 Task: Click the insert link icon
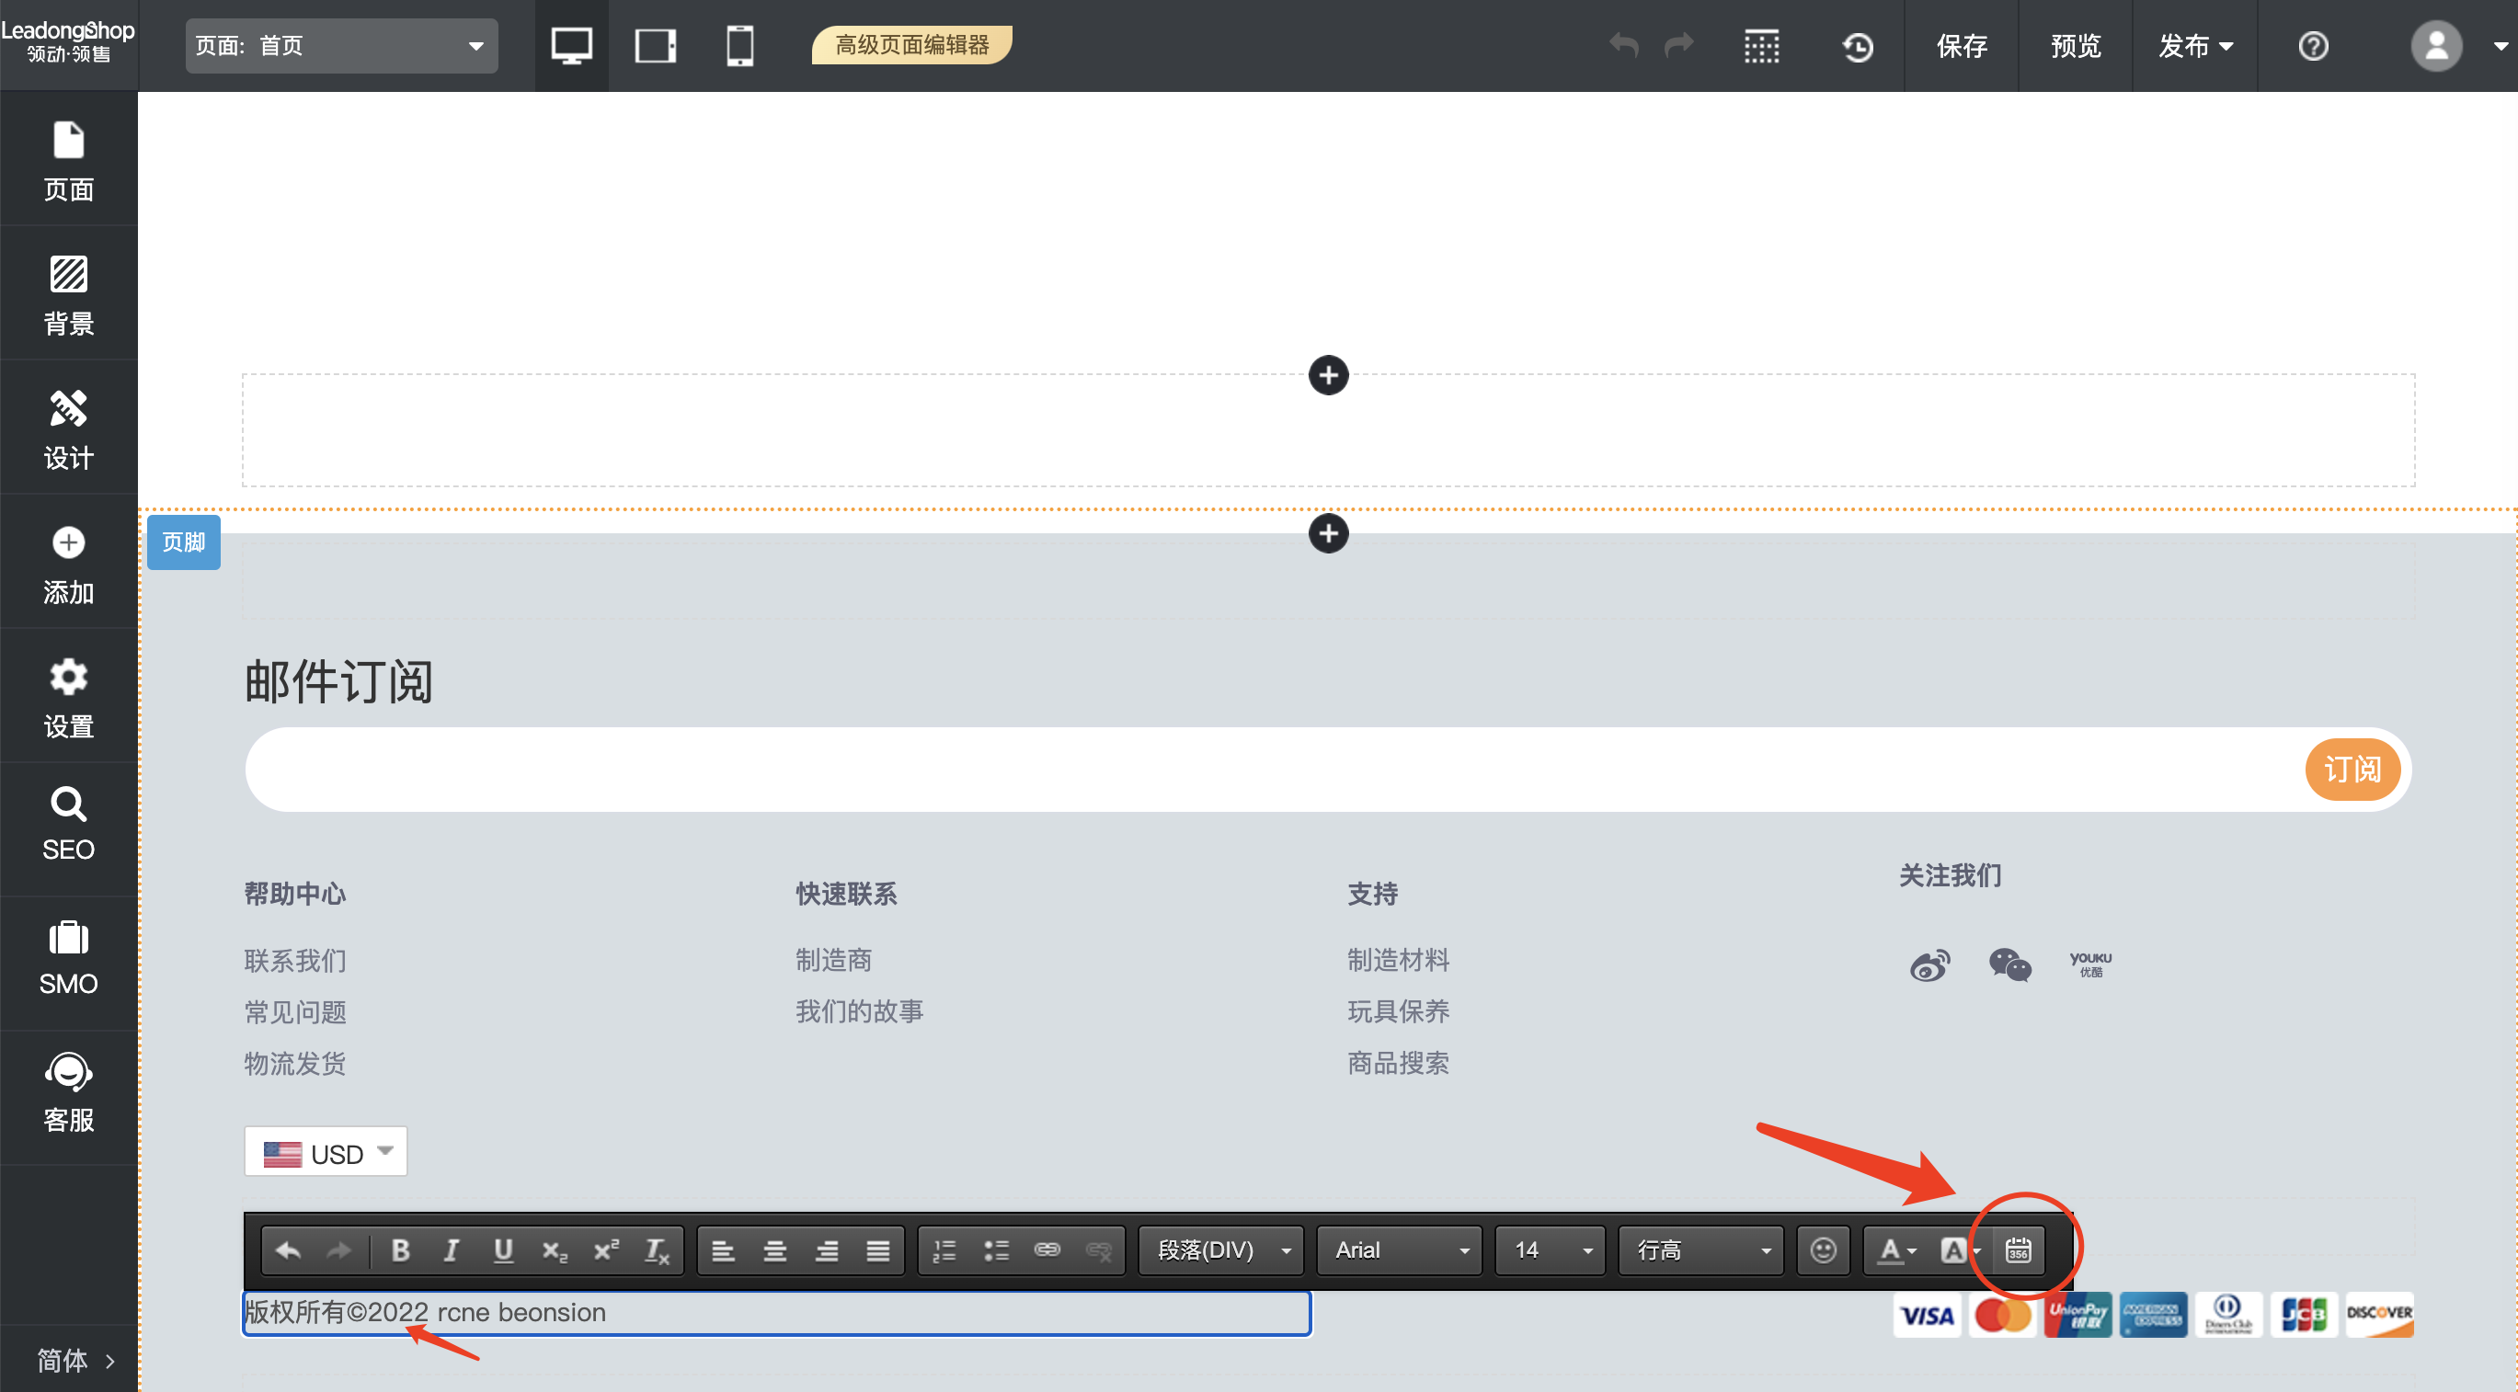[1047, 1249]
